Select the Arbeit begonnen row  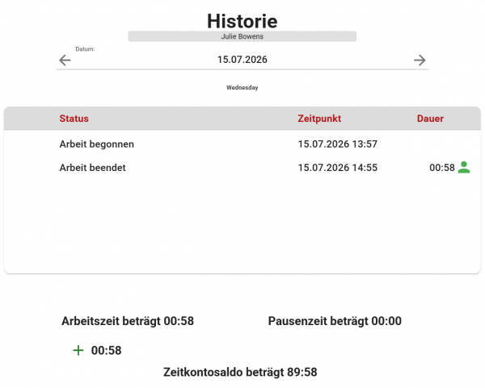point(242,144)
